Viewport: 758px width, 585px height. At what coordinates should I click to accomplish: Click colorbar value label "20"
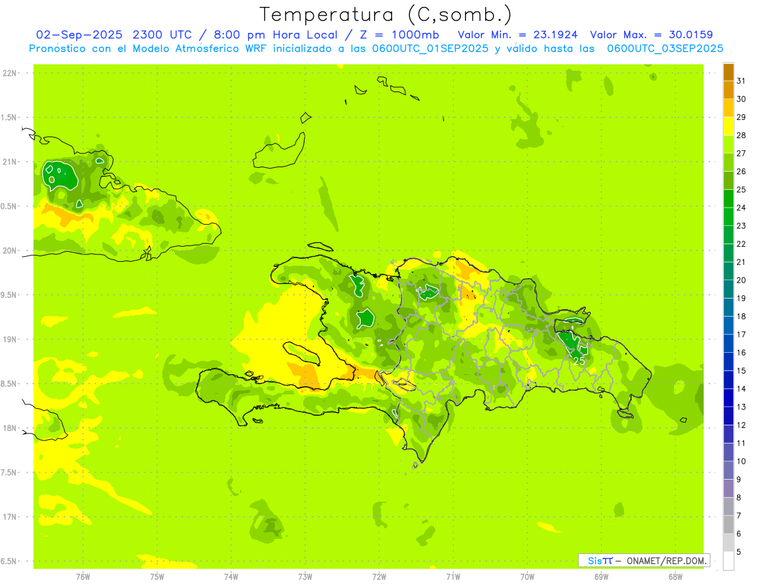click(741, 280)
